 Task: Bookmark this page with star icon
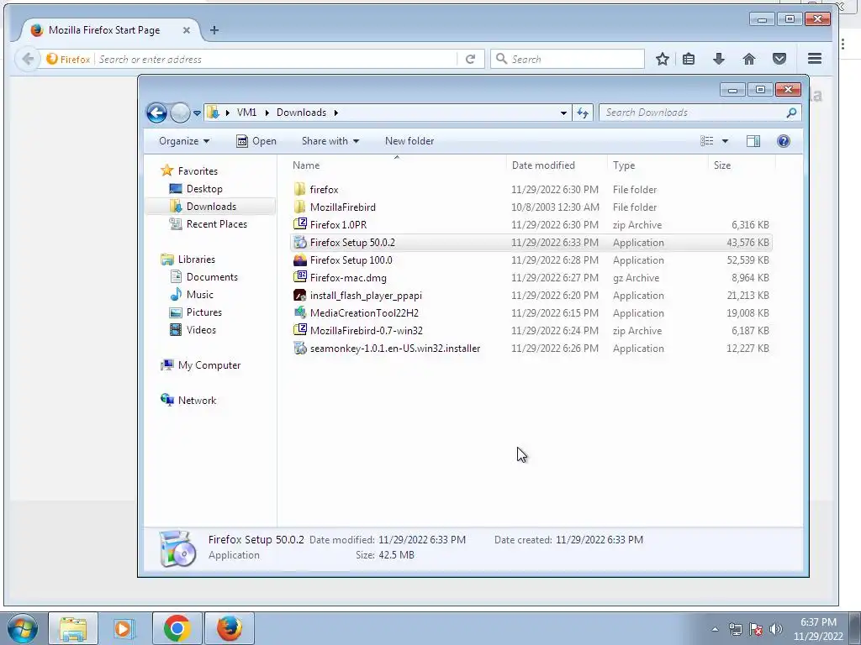663,60
